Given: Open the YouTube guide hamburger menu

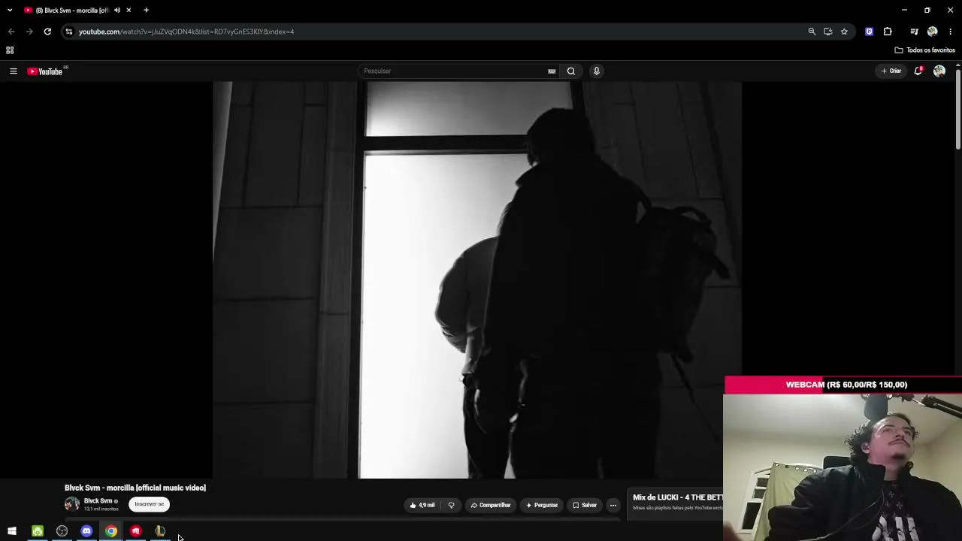Looking at the screenshot, I should click(x=13, y=71).
